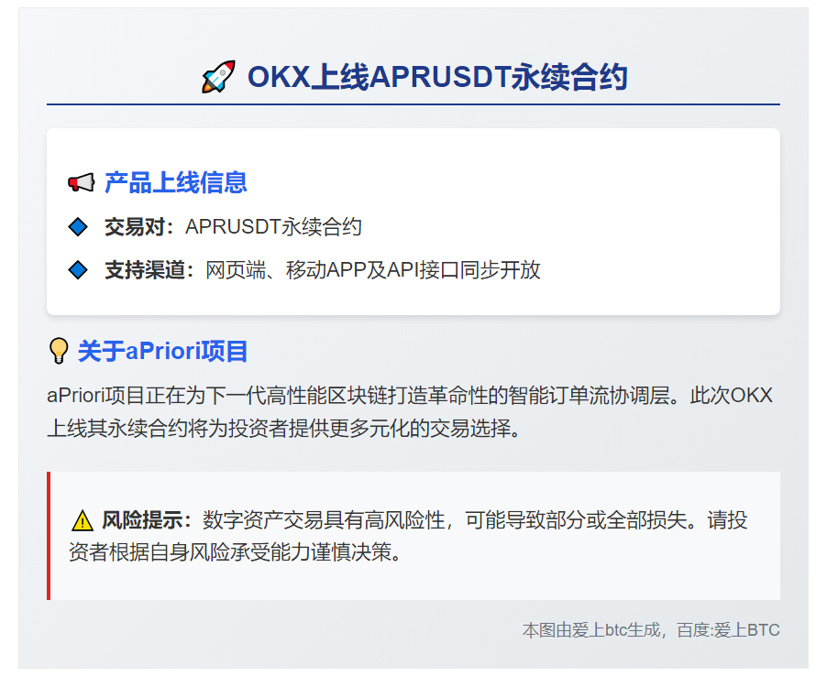The width and height of the screenshot is (827, 698).
Task: Click the lightbulb icon beside 关于aPriori项目
Action: click(x=59, y=351)
